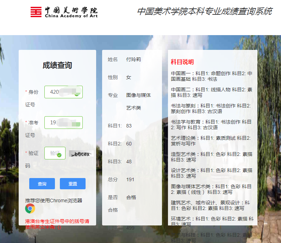281x243 pixels.
Task: Click the 姓名 label
Action: click(113, 59)
